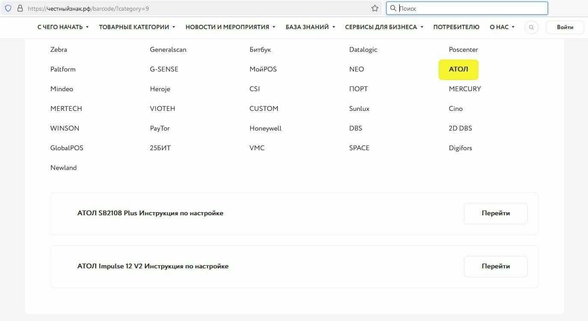The height and width of the screenshot is (321, 588).
Task: Expand the СЕРВИСЫ ДЛЯ БИЗНЕСА menu
Action: (x=384, y=27)
